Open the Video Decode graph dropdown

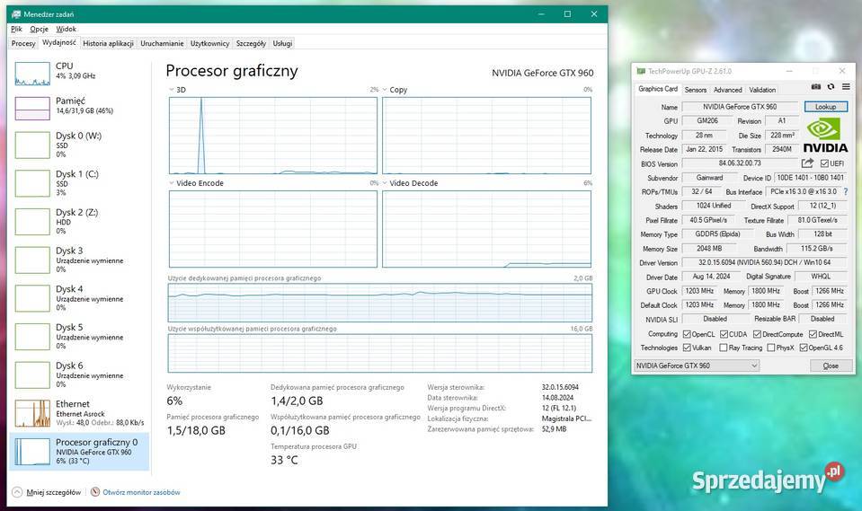tap(385, 183)
